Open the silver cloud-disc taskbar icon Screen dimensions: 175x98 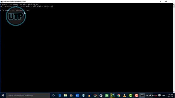click(101, 96)
